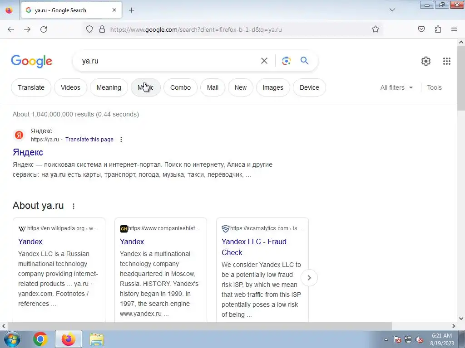465x348 pixels.
Task: Apply the Videos filter chip
Action: [x=70, y=87]
